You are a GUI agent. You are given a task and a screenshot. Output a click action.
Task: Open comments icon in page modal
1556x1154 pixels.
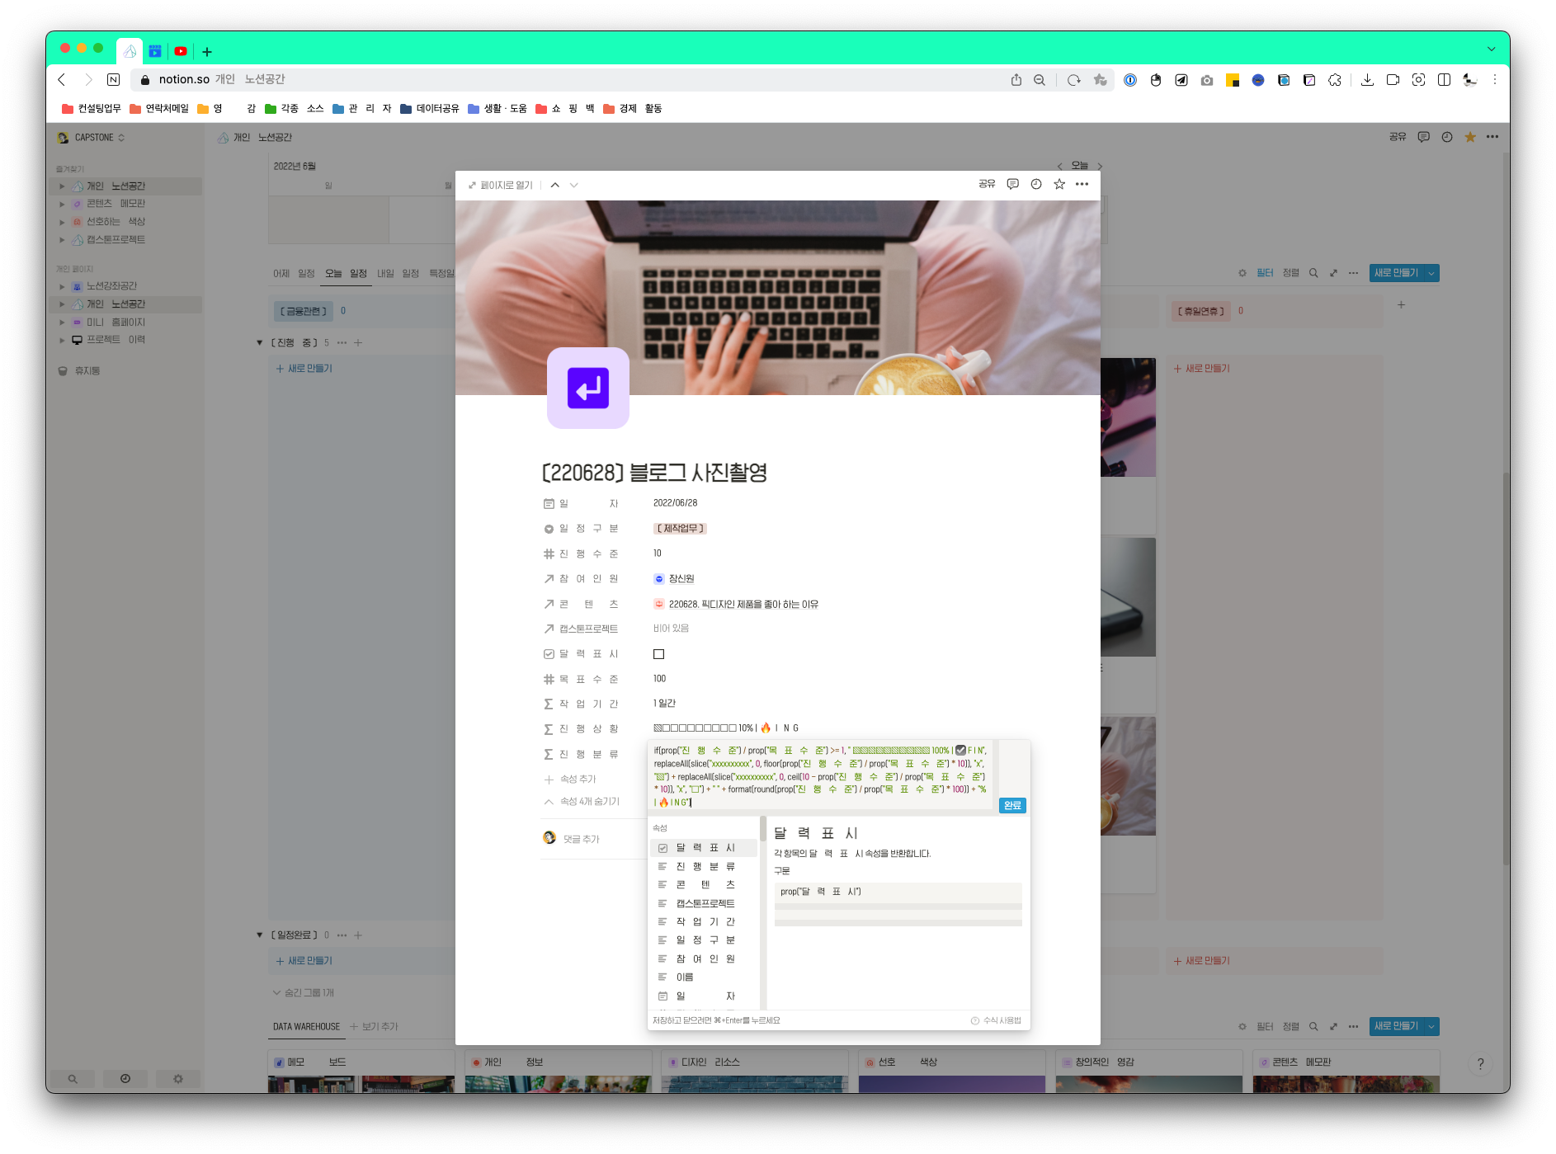(x=1012, y=184)
